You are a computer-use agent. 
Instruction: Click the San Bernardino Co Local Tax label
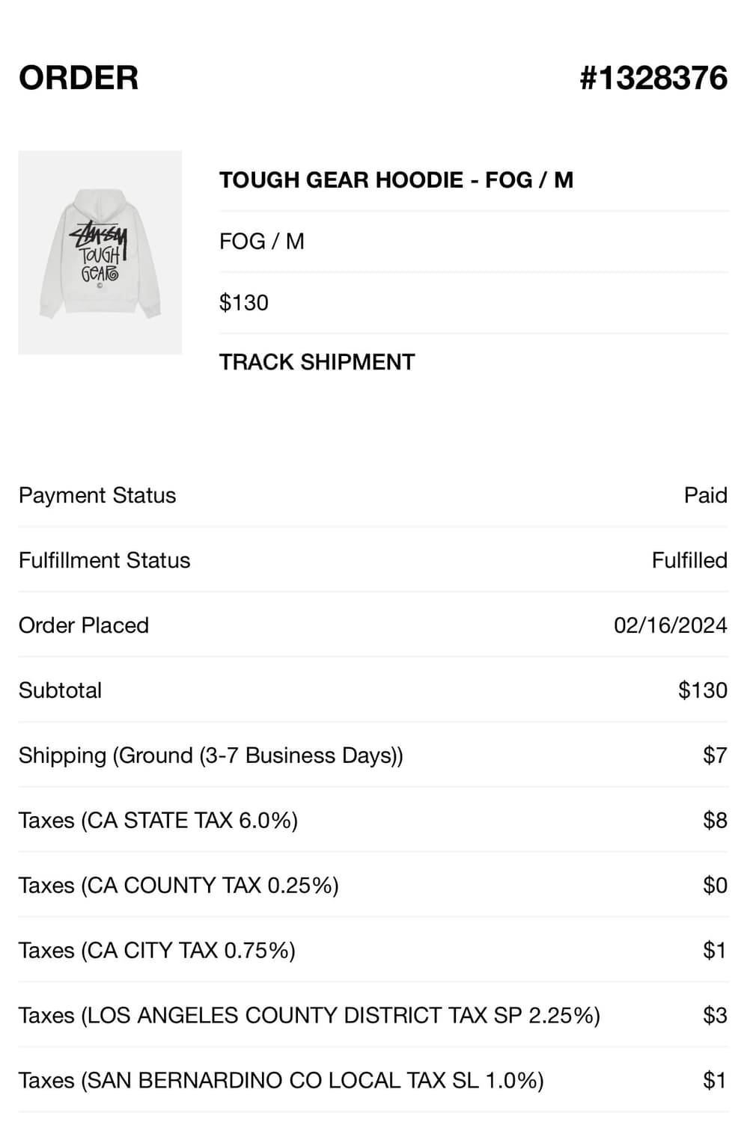(281, 1081)
